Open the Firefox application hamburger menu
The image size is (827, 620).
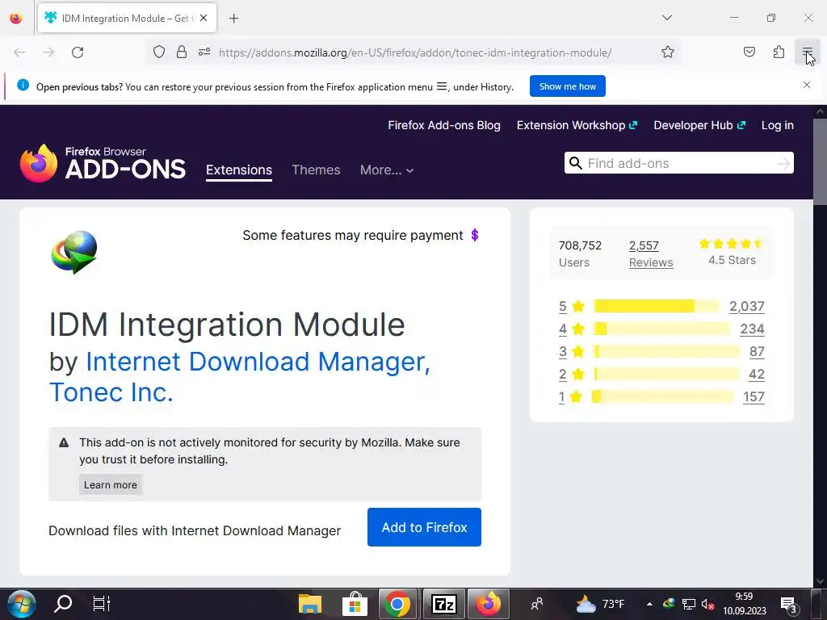point(807,52)
